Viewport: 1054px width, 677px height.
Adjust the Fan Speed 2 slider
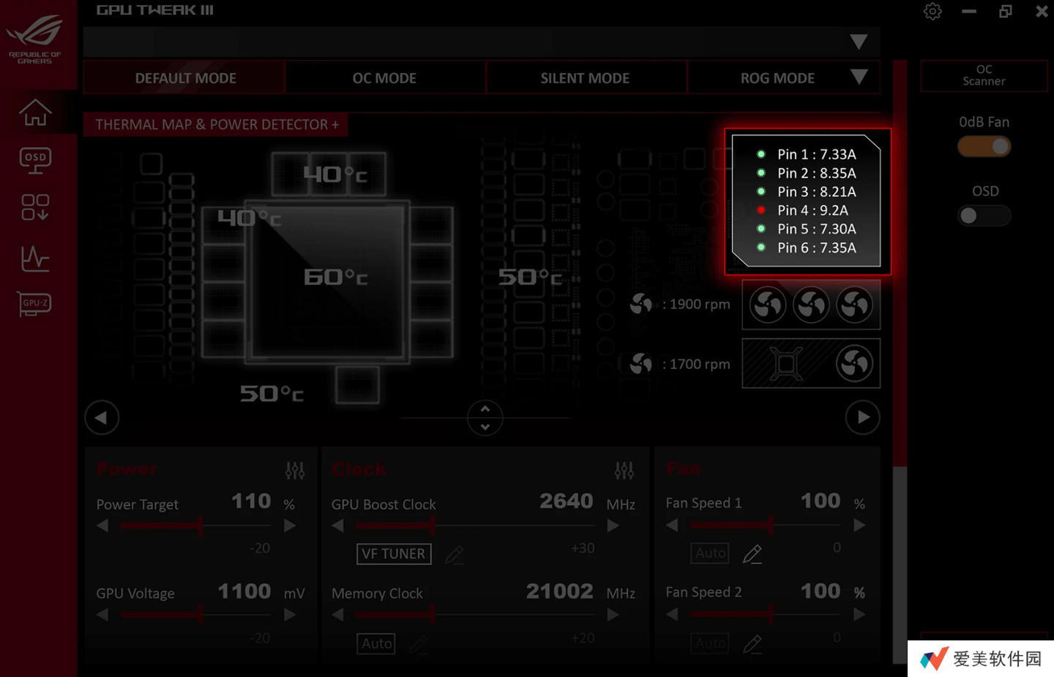tap(766, 614)
